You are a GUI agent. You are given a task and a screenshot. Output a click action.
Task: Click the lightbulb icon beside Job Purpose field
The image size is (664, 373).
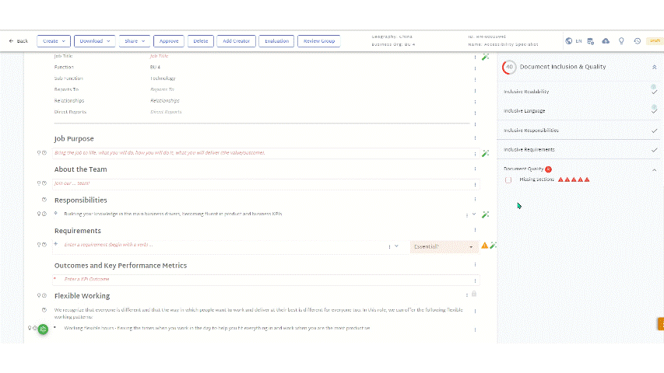39,152
